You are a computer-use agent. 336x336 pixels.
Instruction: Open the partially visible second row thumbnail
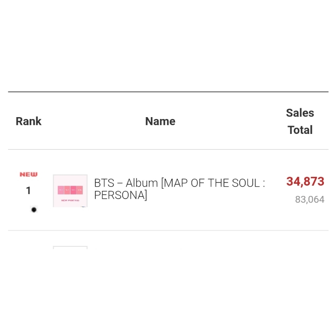pyautogui.click(x=70, y=247)
